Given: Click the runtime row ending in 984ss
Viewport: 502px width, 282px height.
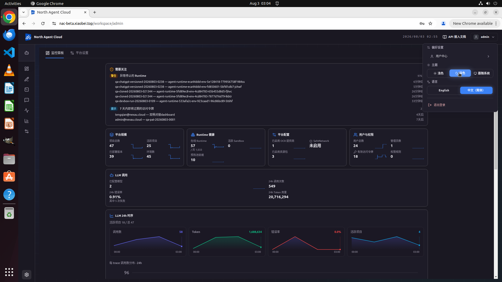Looking at the screenshot, I should (x=269, y=82).
